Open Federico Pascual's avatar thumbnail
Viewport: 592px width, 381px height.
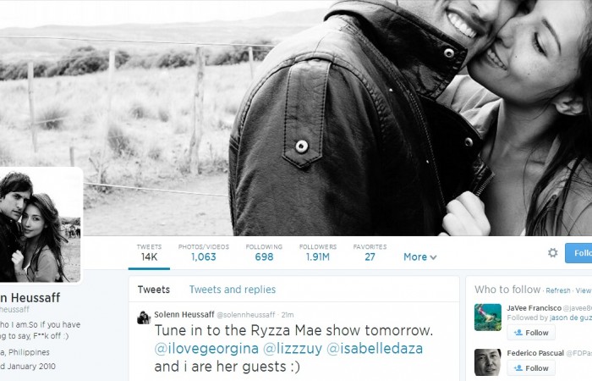coord(488,362)
